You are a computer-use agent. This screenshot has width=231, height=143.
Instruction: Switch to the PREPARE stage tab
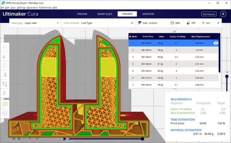pyautogui.click(x=82, y=14)
